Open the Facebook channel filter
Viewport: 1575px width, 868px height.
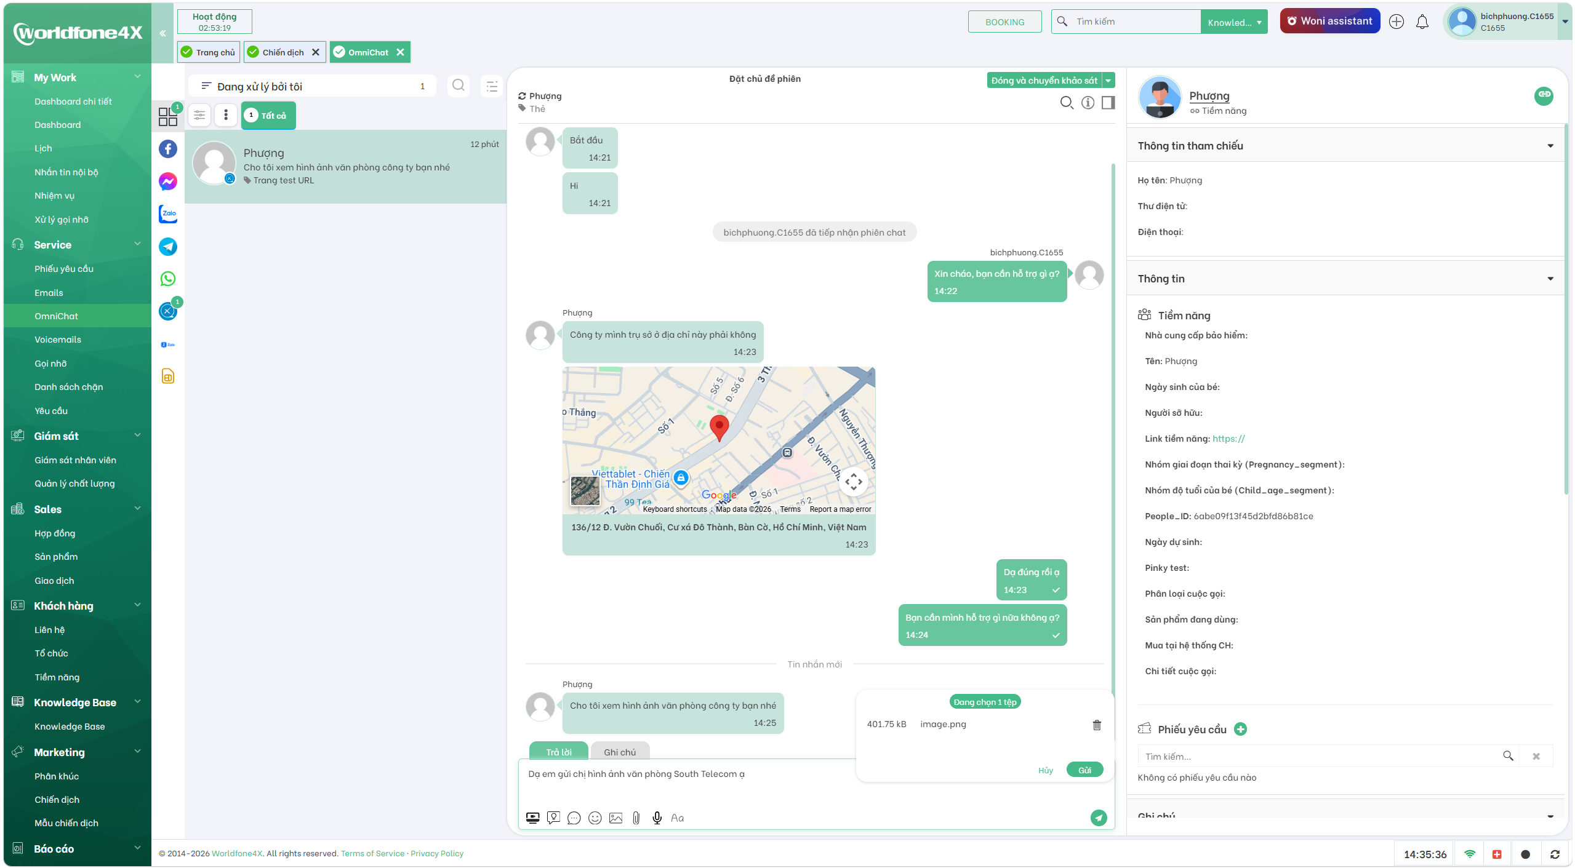pyautogui.click(x=168, y=149)
